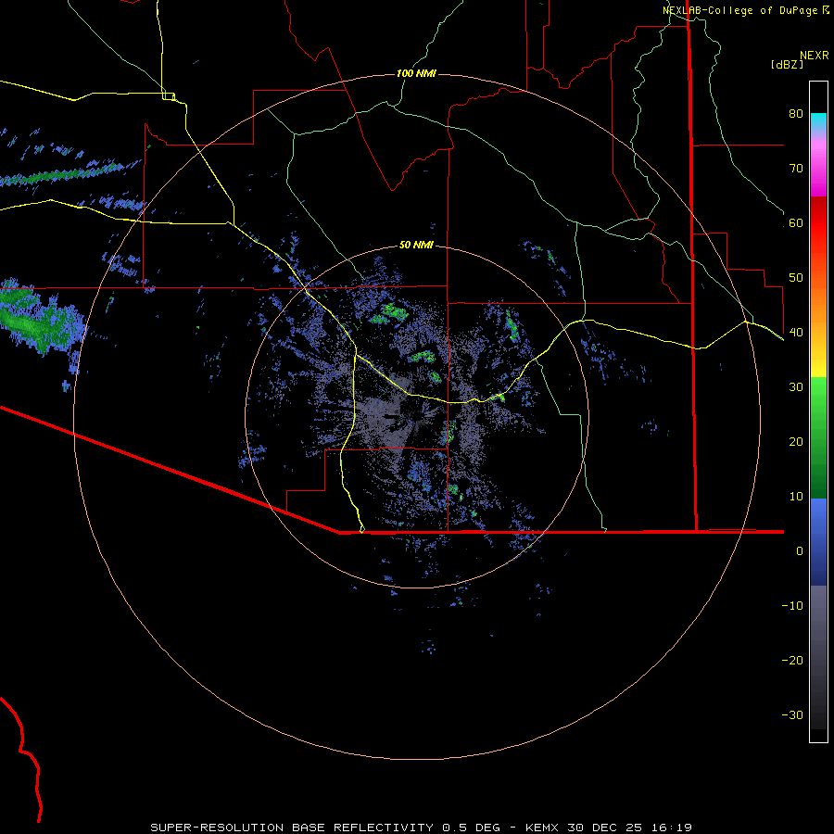Click the 50 NMI range ring label
Screen dimensions: 834x834
416,246
